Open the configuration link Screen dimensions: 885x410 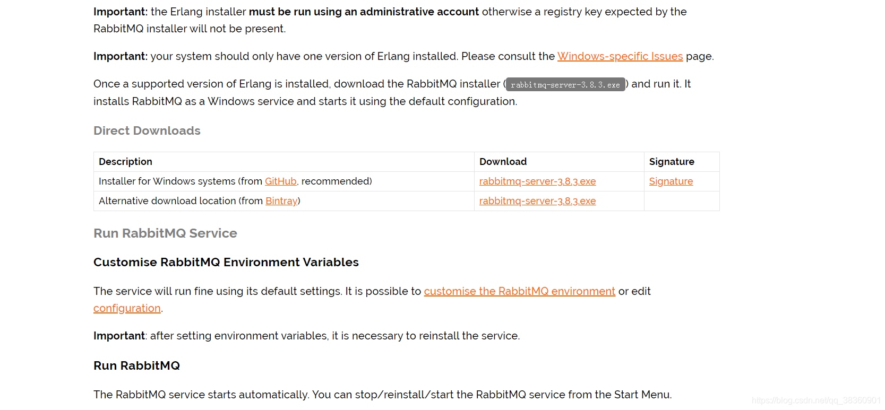coord(127,308)
